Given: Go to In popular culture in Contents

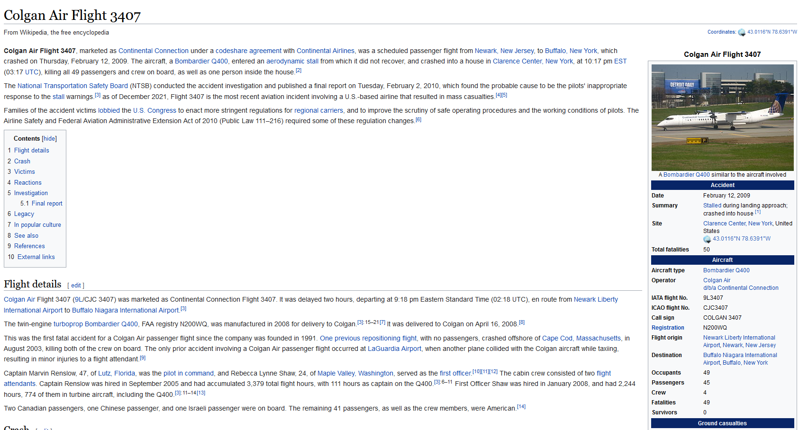Looking at the screenshot, I should tap(37, 225).
